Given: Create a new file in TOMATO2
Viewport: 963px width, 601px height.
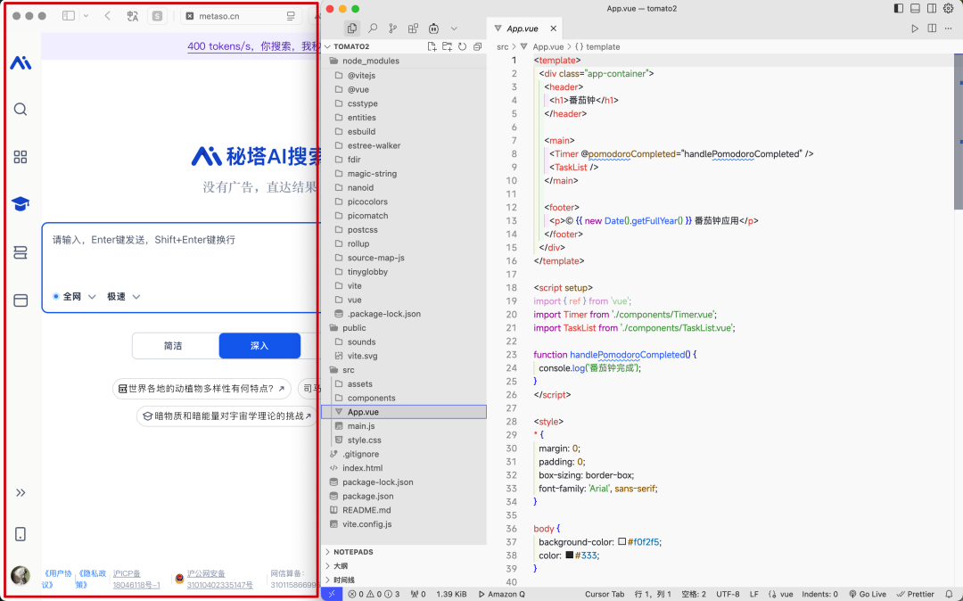Looking at the screenshot, I should [432, 46].
